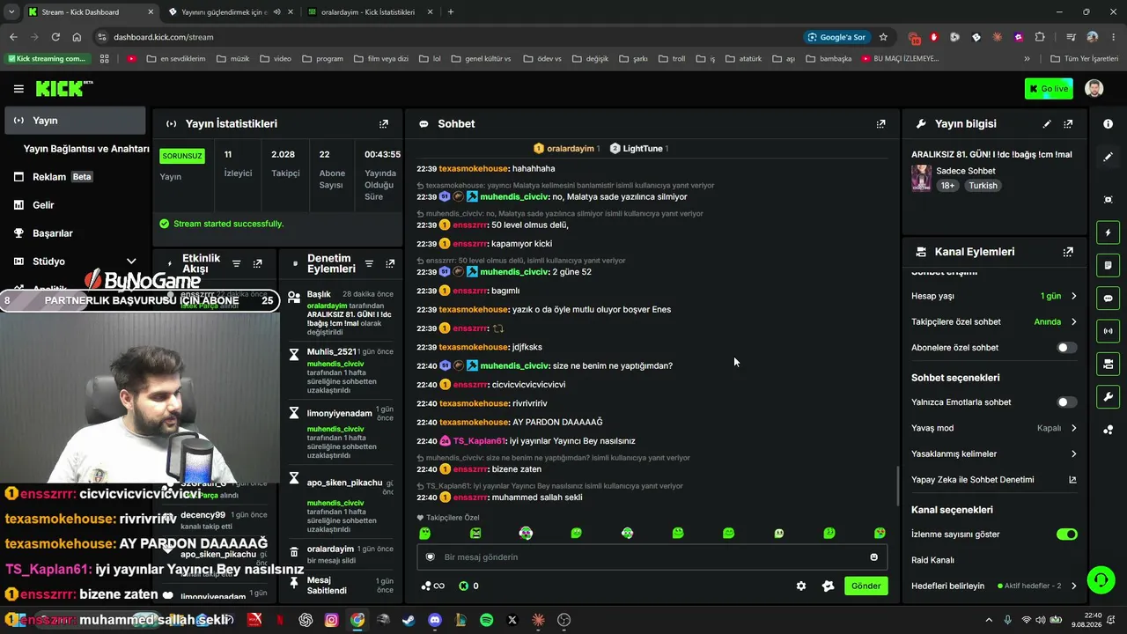Click the info icon in right sidebar
Viewport: 1127px width, 634px height.
[x=1108, y=124]
